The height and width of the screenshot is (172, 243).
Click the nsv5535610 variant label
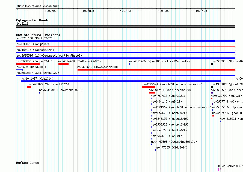tap(227, 107)
